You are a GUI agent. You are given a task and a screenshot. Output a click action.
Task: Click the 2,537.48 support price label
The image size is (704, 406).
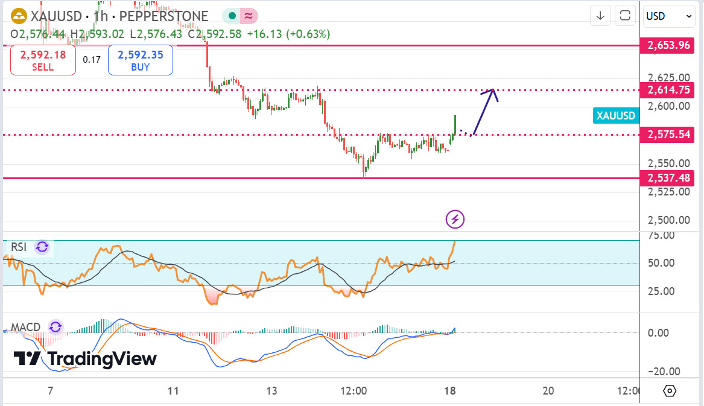coord(668,178)
